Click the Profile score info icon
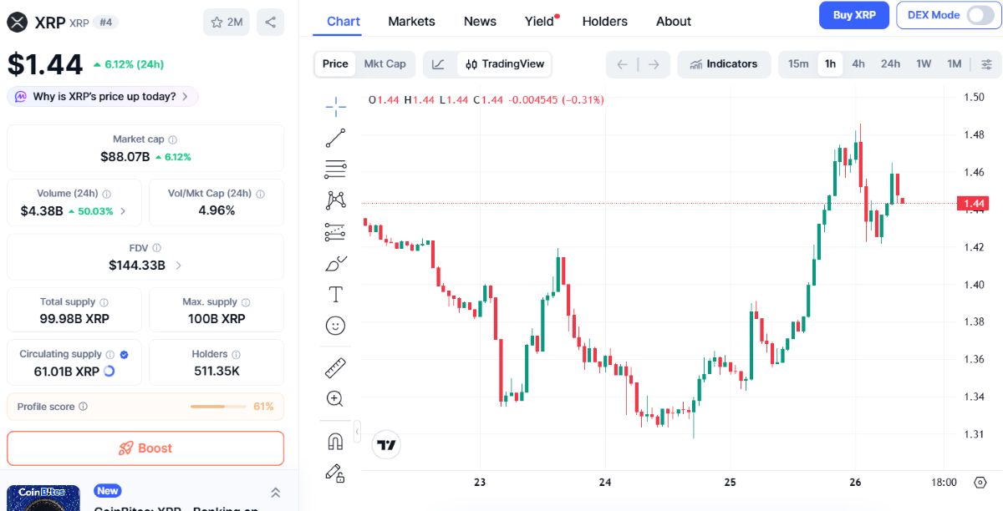 coord(83,407)
